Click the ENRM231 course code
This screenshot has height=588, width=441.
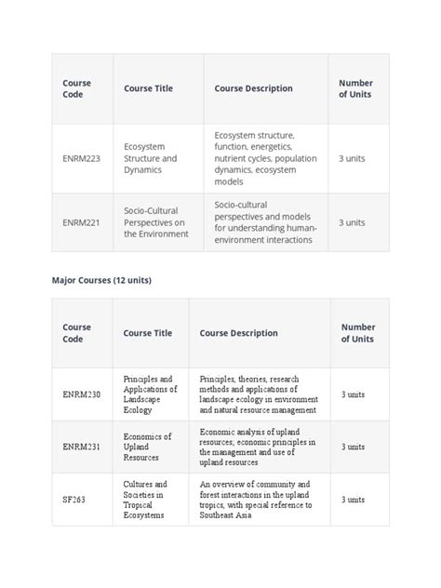point(81,447)
